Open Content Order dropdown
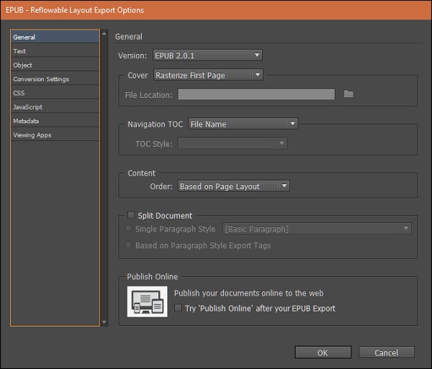 click(233, 186)
